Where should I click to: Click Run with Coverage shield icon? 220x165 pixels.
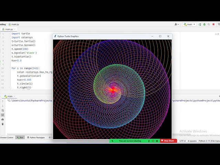click(209, 24)
